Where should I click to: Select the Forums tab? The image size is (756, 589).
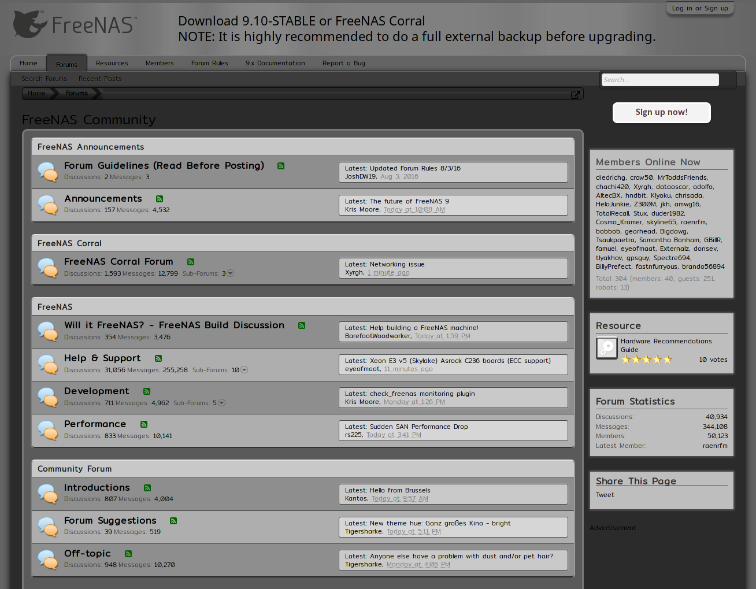(66, 64)
